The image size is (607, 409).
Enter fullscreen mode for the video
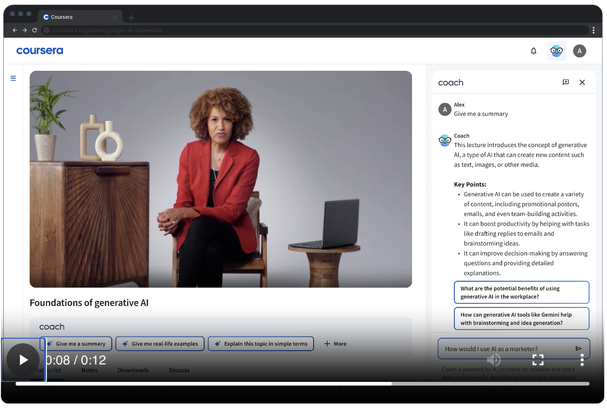pos(538,360)
